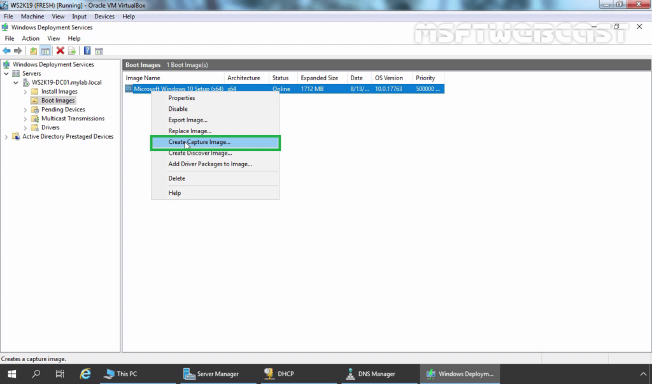Viewport: 652px width, 384px height.
Task: Switch to Server Manager taskbar window
Action: click(x=218, y=374)
